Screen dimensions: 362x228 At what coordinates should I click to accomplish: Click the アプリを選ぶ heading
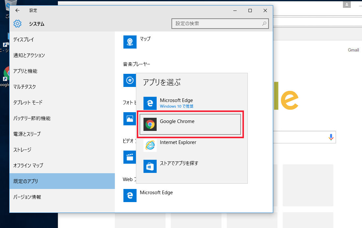point(162,82)
